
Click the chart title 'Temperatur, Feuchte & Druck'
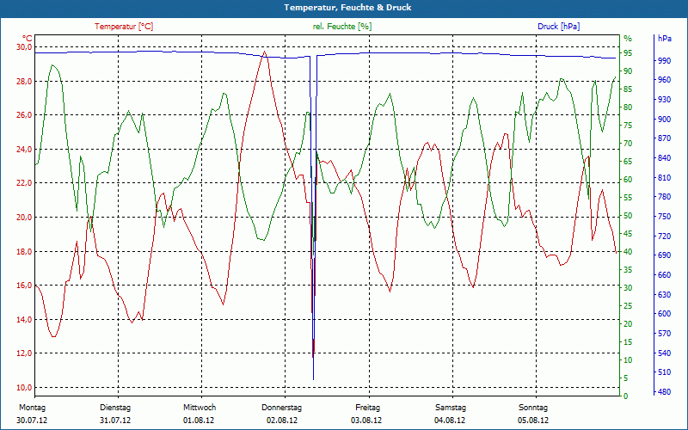[x=347, y=8]
